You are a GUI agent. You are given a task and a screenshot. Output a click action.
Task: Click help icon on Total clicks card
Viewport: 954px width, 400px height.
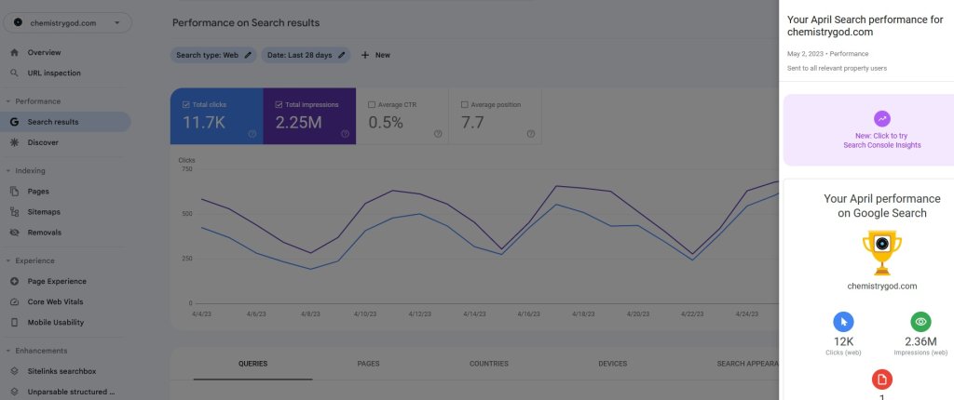(x=252, y=134)
